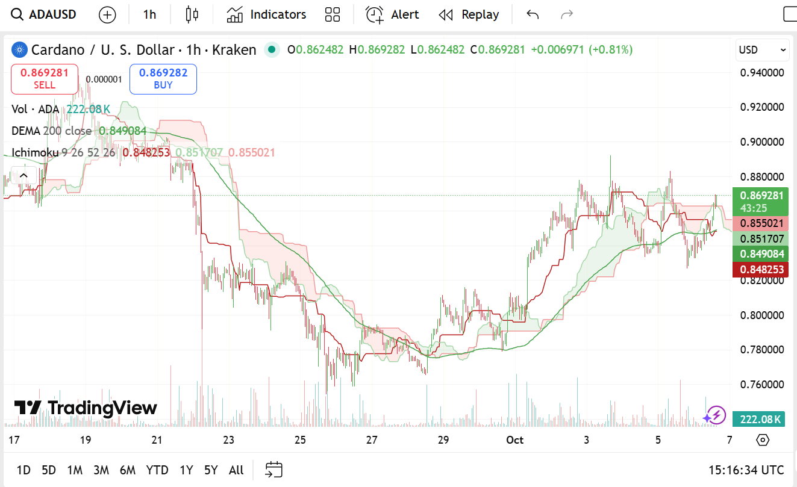Select the YTD time range
The width and height of the screenshot is (797, 487).
157,470
